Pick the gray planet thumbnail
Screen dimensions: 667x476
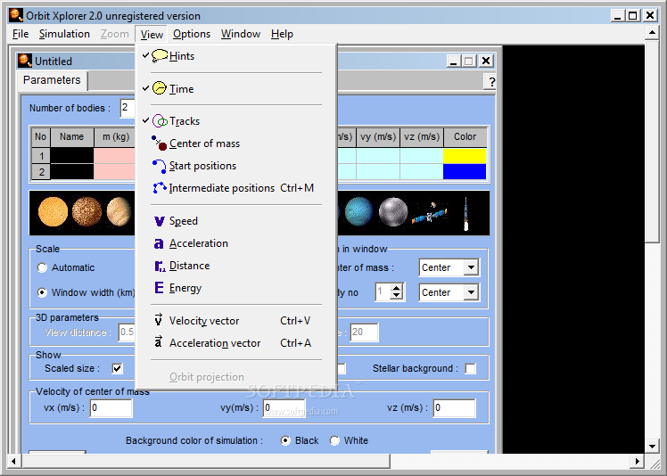point(393,211)
